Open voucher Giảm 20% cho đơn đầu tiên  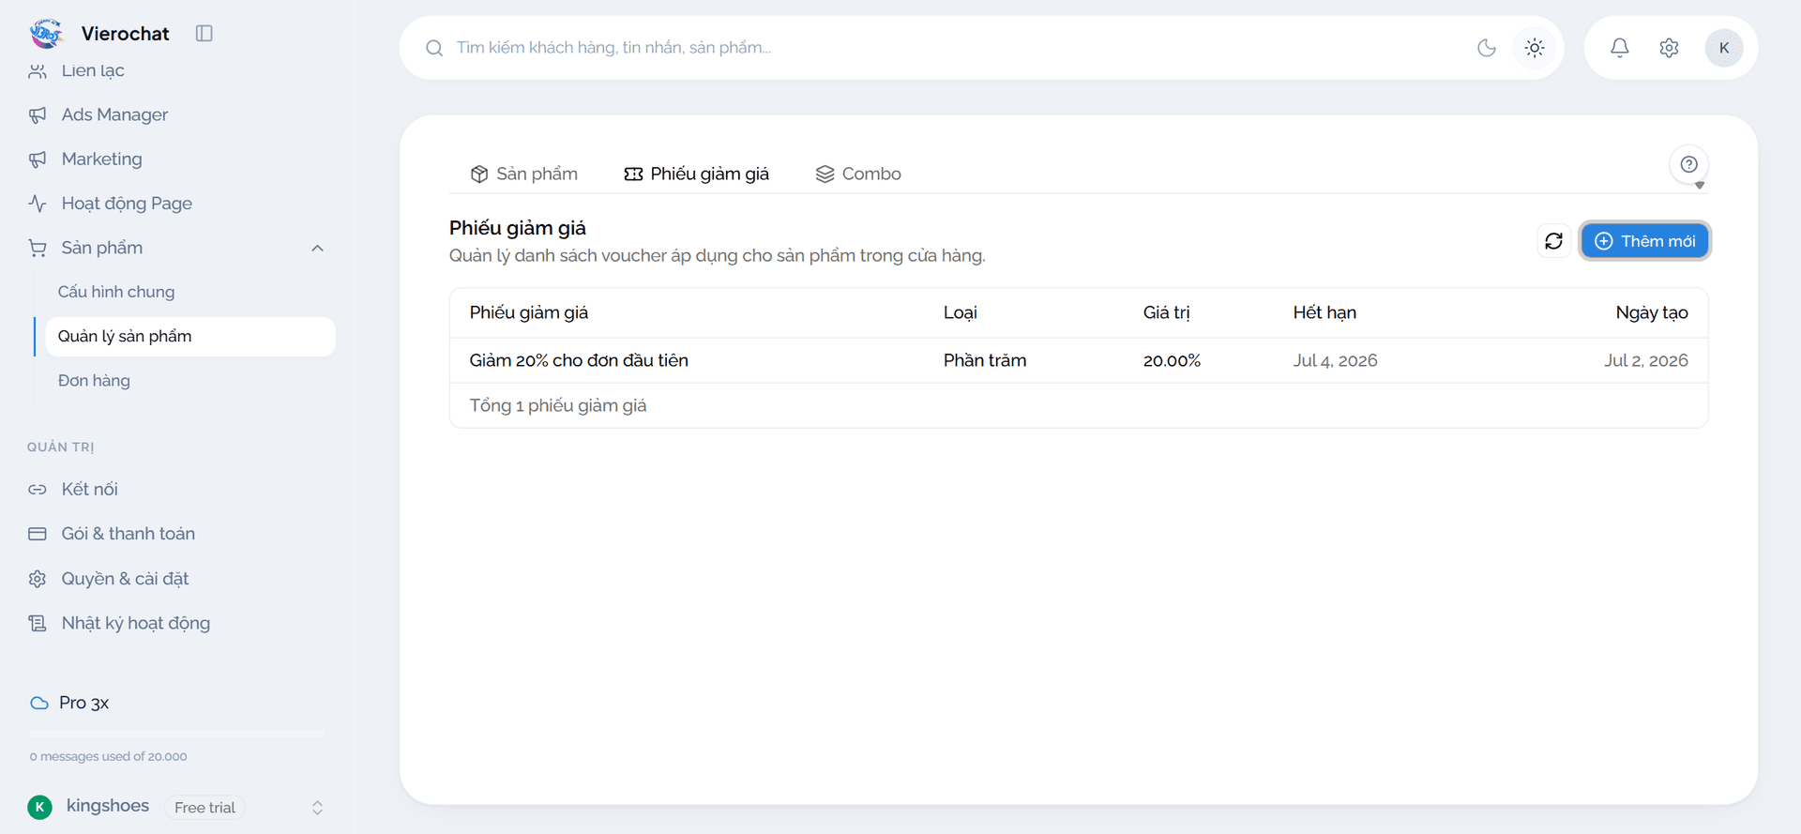click(x=579, y=360)
